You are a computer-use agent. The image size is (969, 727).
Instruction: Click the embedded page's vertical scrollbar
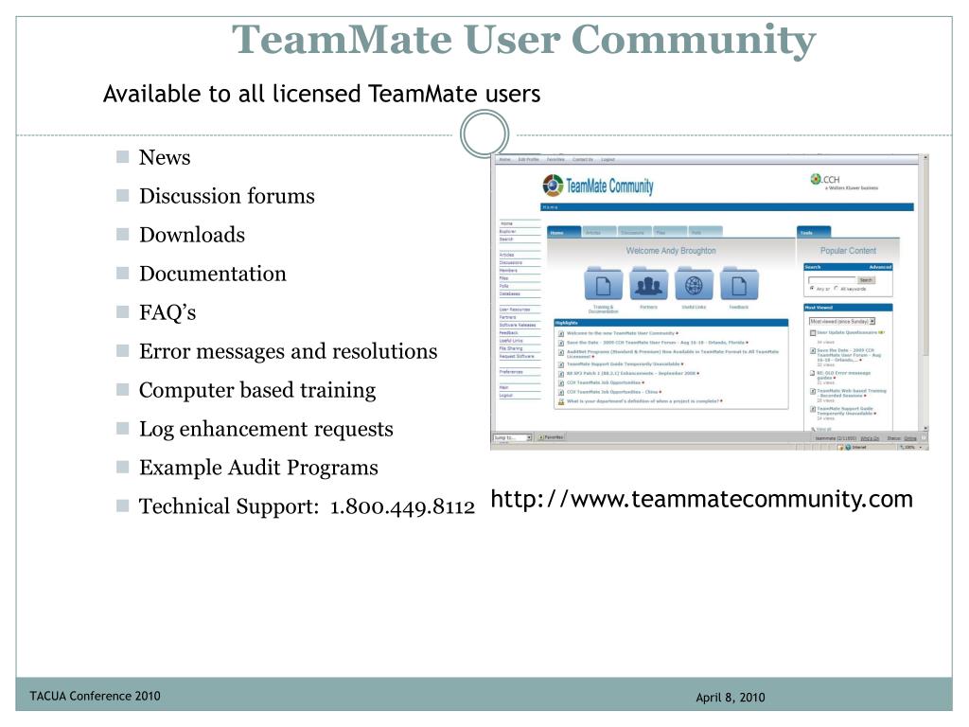click(x=925, y=294)
